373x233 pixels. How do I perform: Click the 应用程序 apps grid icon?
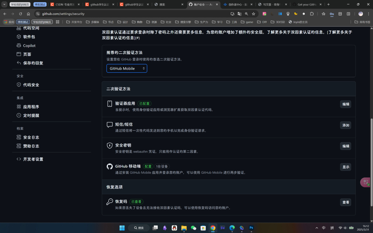point(19,107)
